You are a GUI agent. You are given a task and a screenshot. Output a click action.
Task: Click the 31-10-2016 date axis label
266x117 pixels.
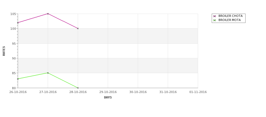168,92
